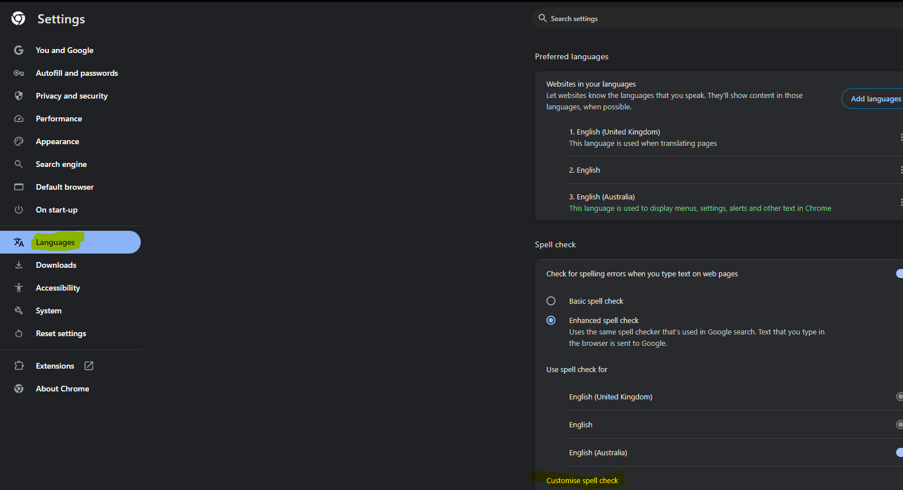This screenshot has height=490, width=903.
Task: Select the Basic spell check radio button
Action: (551, 301)
